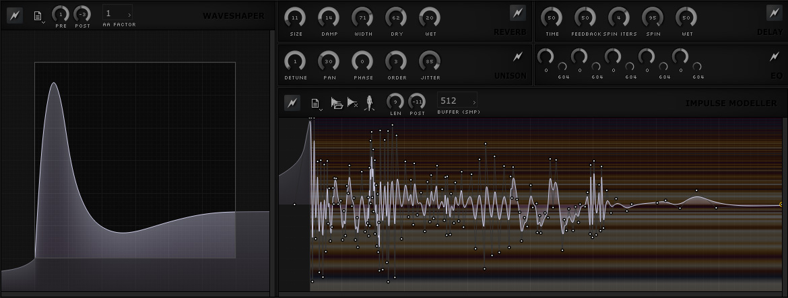This screenshot has height=298, width=788.
Task: Click the Impulse Modeller POST knob
Action: [x=417, y=102]
